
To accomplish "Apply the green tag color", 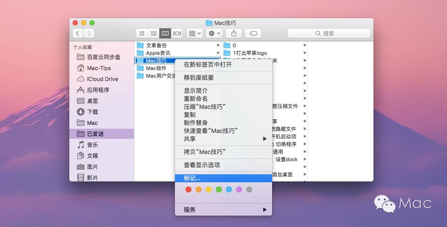I will pyautogui.click(x=219, y=190).
